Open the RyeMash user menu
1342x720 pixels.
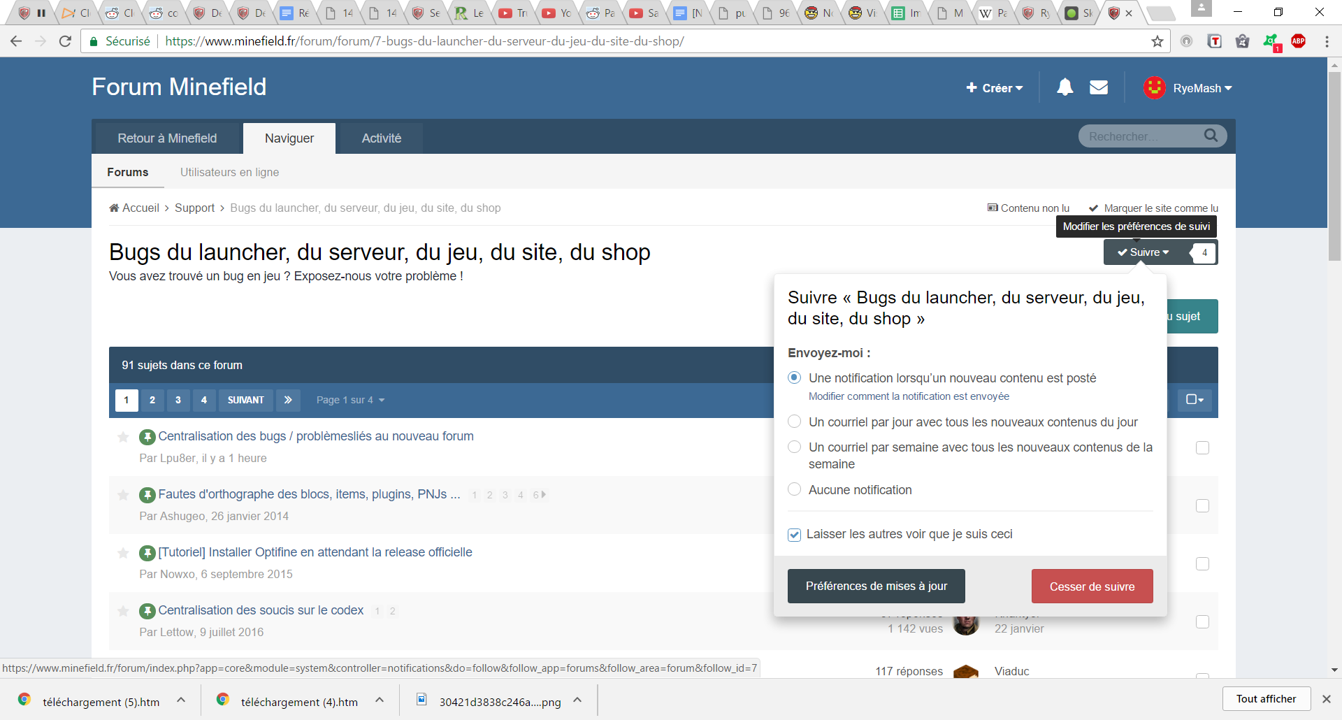(1188, 88)
